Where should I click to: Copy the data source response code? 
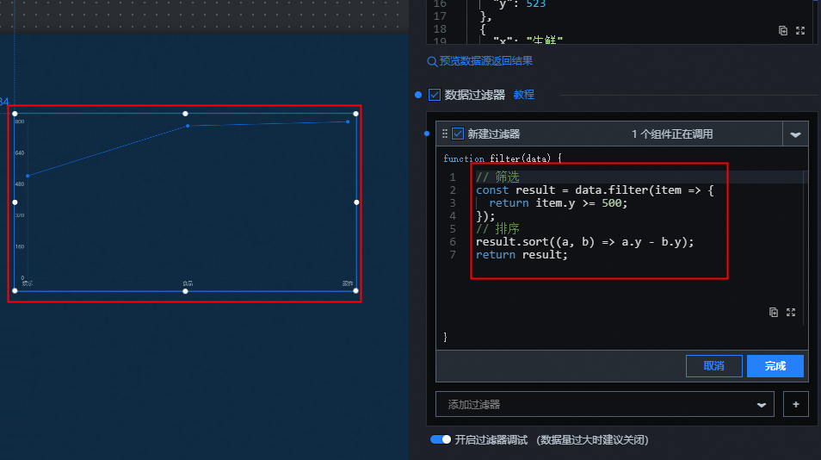pyautogui.click(x=783, y=30)
